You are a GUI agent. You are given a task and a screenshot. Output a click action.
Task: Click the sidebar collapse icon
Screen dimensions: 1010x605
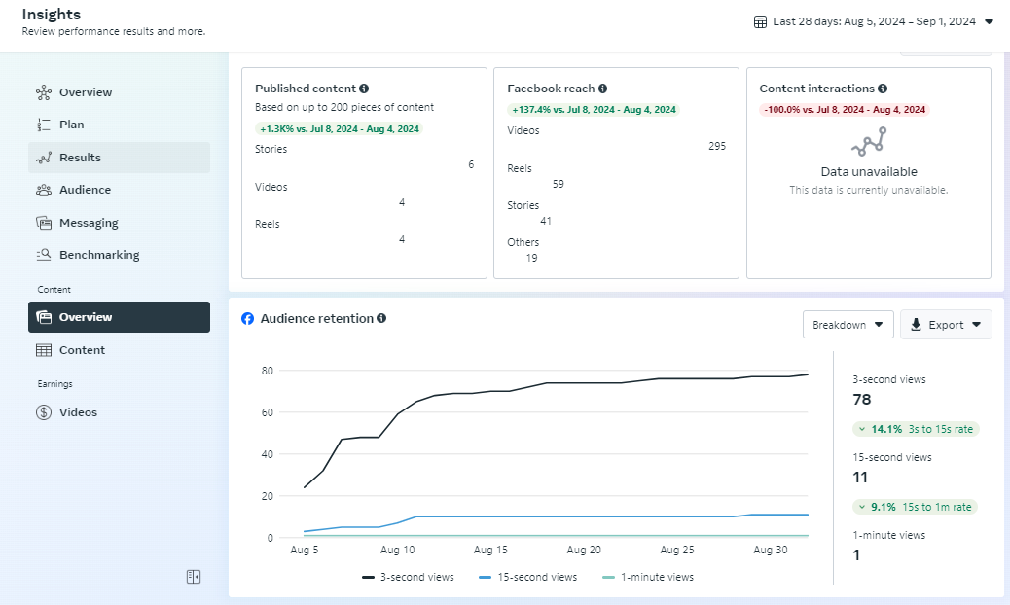pyautogui.click(x=194, y=577)
